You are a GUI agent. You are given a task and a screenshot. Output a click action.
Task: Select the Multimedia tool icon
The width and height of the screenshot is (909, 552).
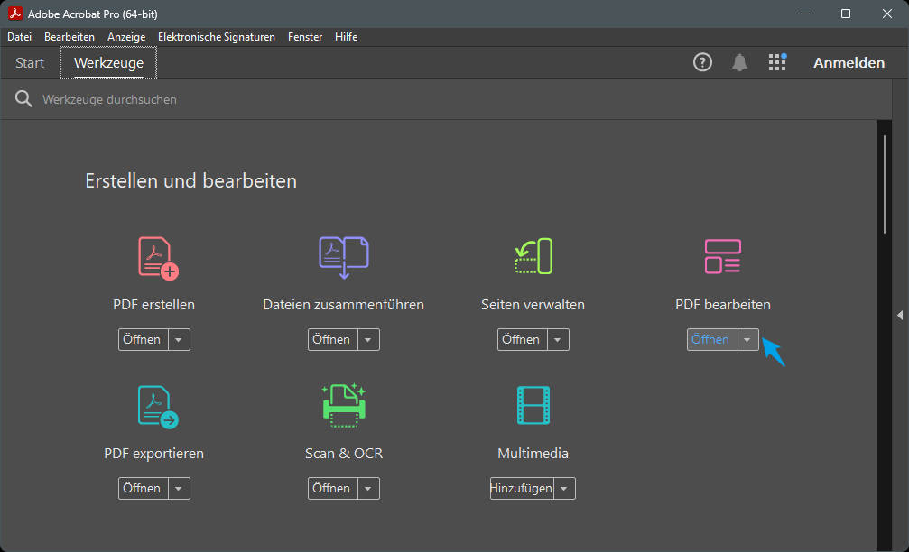tap(533, 404)
